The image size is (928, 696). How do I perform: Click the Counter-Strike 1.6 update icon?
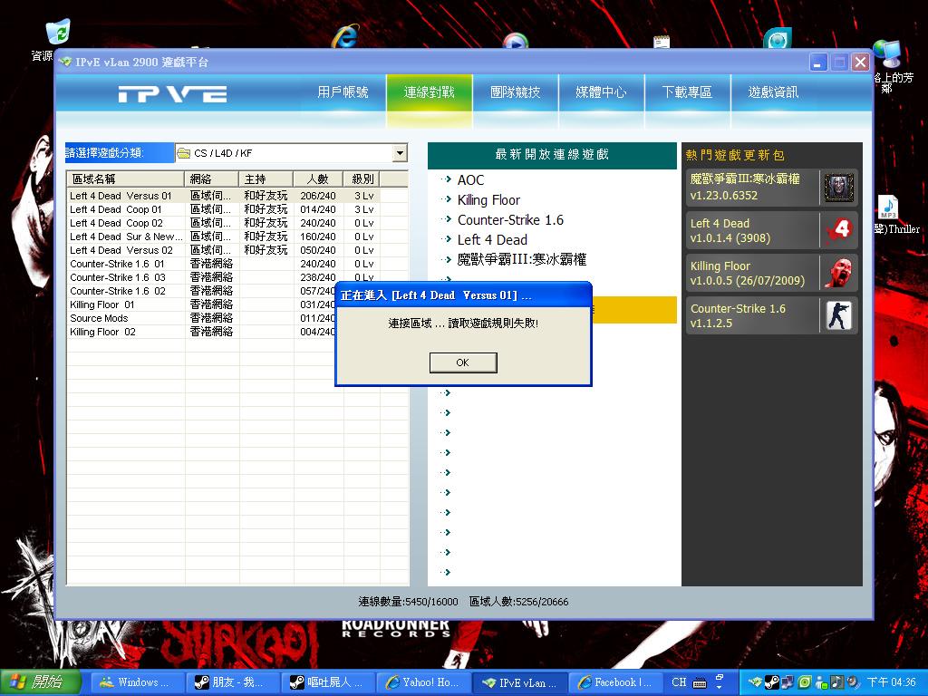pyautogui.click(x=838, y=315)
